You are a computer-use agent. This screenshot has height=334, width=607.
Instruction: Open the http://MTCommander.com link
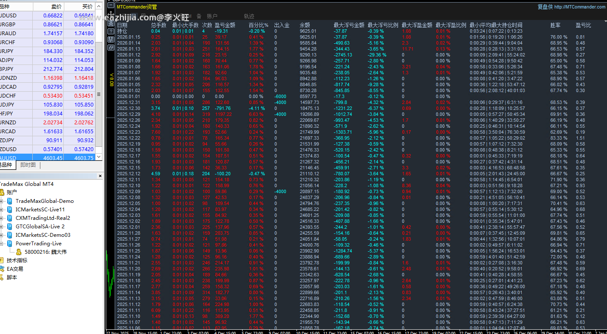pos(580,7)
